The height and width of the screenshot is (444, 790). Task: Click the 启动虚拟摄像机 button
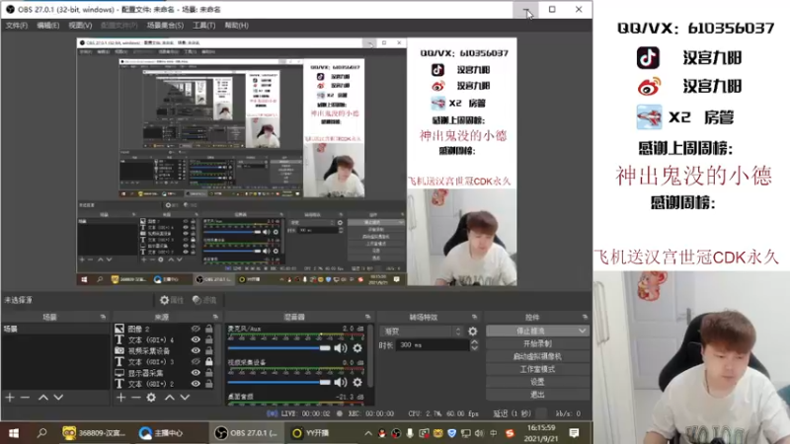pyautogui.click(x=537, y=356)
